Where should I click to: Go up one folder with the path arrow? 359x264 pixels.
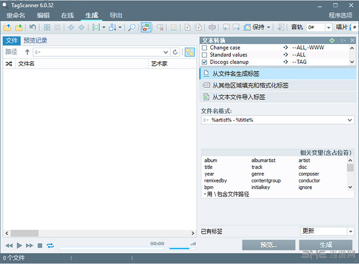tap(27, 52)
